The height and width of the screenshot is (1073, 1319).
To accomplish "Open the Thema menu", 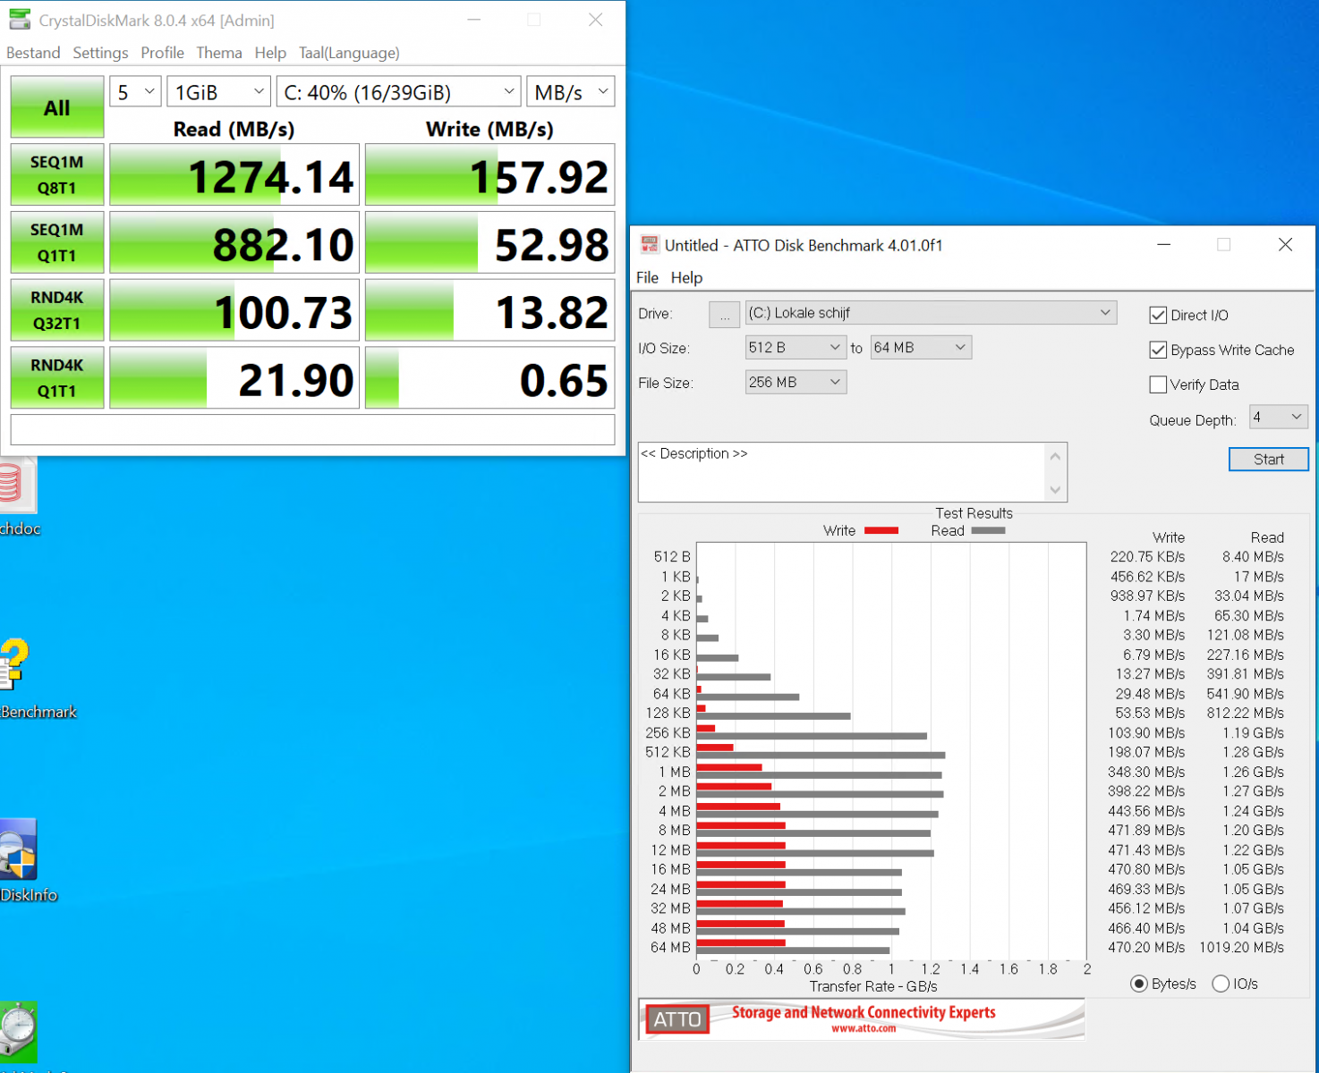I will click(219, 53).
